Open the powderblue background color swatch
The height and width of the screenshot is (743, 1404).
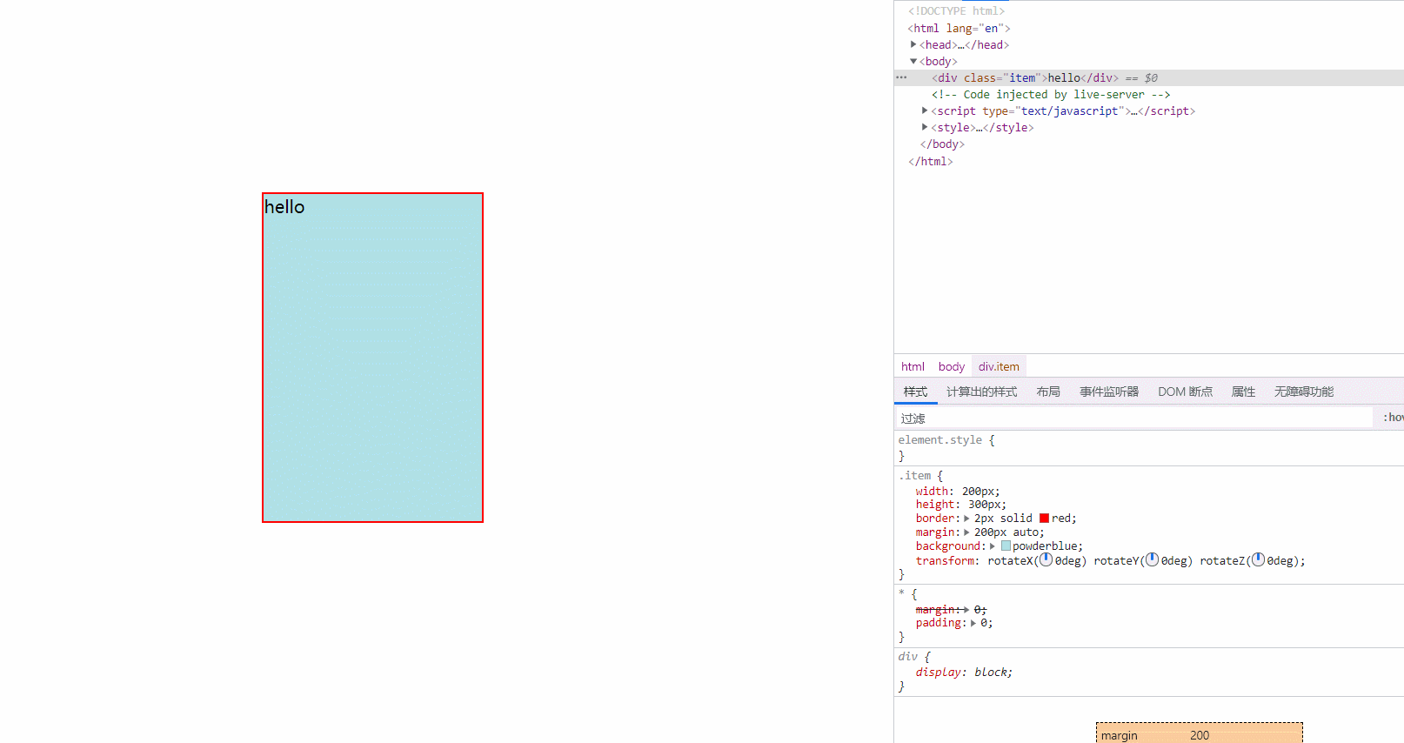(1006, 546)
